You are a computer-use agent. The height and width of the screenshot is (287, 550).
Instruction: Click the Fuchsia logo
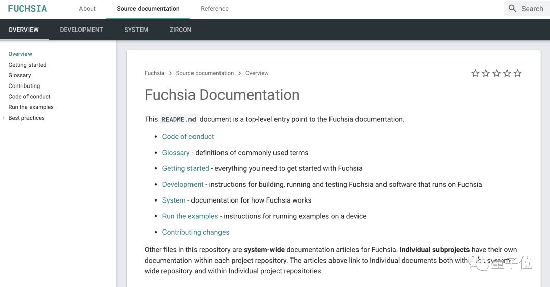(x=28, y=9)
